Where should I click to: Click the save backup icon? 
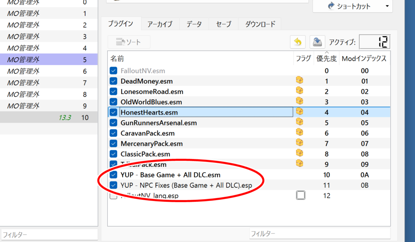[x=317, y=42]
